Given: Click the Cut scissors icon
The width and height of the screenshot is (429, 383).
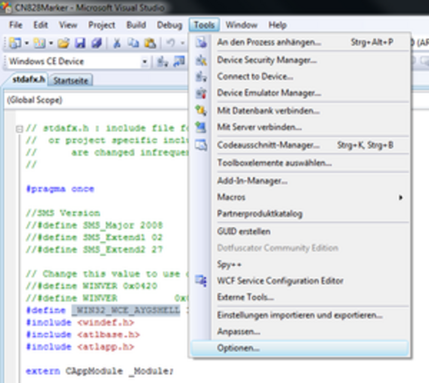Looking at the screenshot, I should [117, 43].
